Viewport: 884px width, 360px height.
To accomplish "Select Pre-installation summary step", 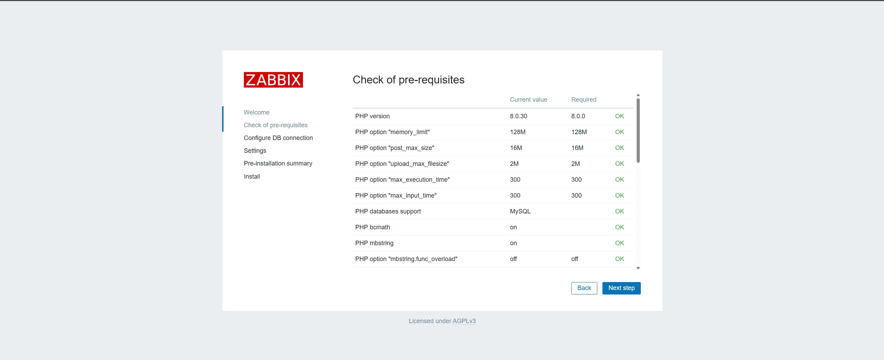I will coord(278,163).
